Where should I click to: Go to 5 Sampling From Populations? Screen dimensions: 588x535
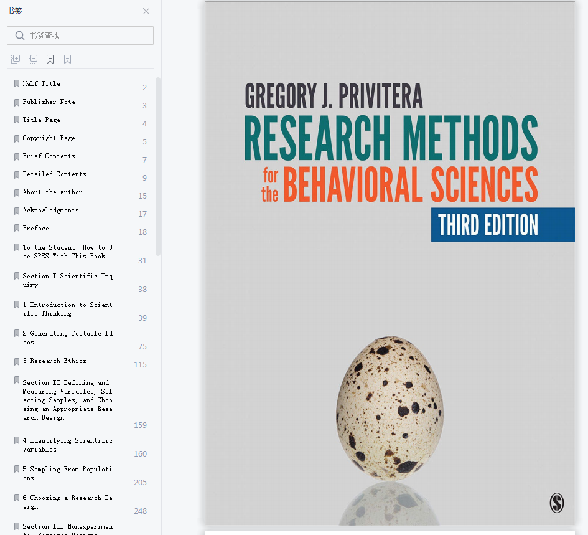pyautogui.click(x=67, y=473)
